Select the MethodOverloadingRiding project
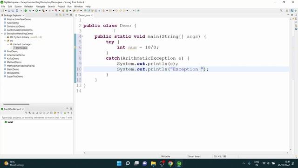This screenshot has width=298, height=168. click(x=20, y=66)
